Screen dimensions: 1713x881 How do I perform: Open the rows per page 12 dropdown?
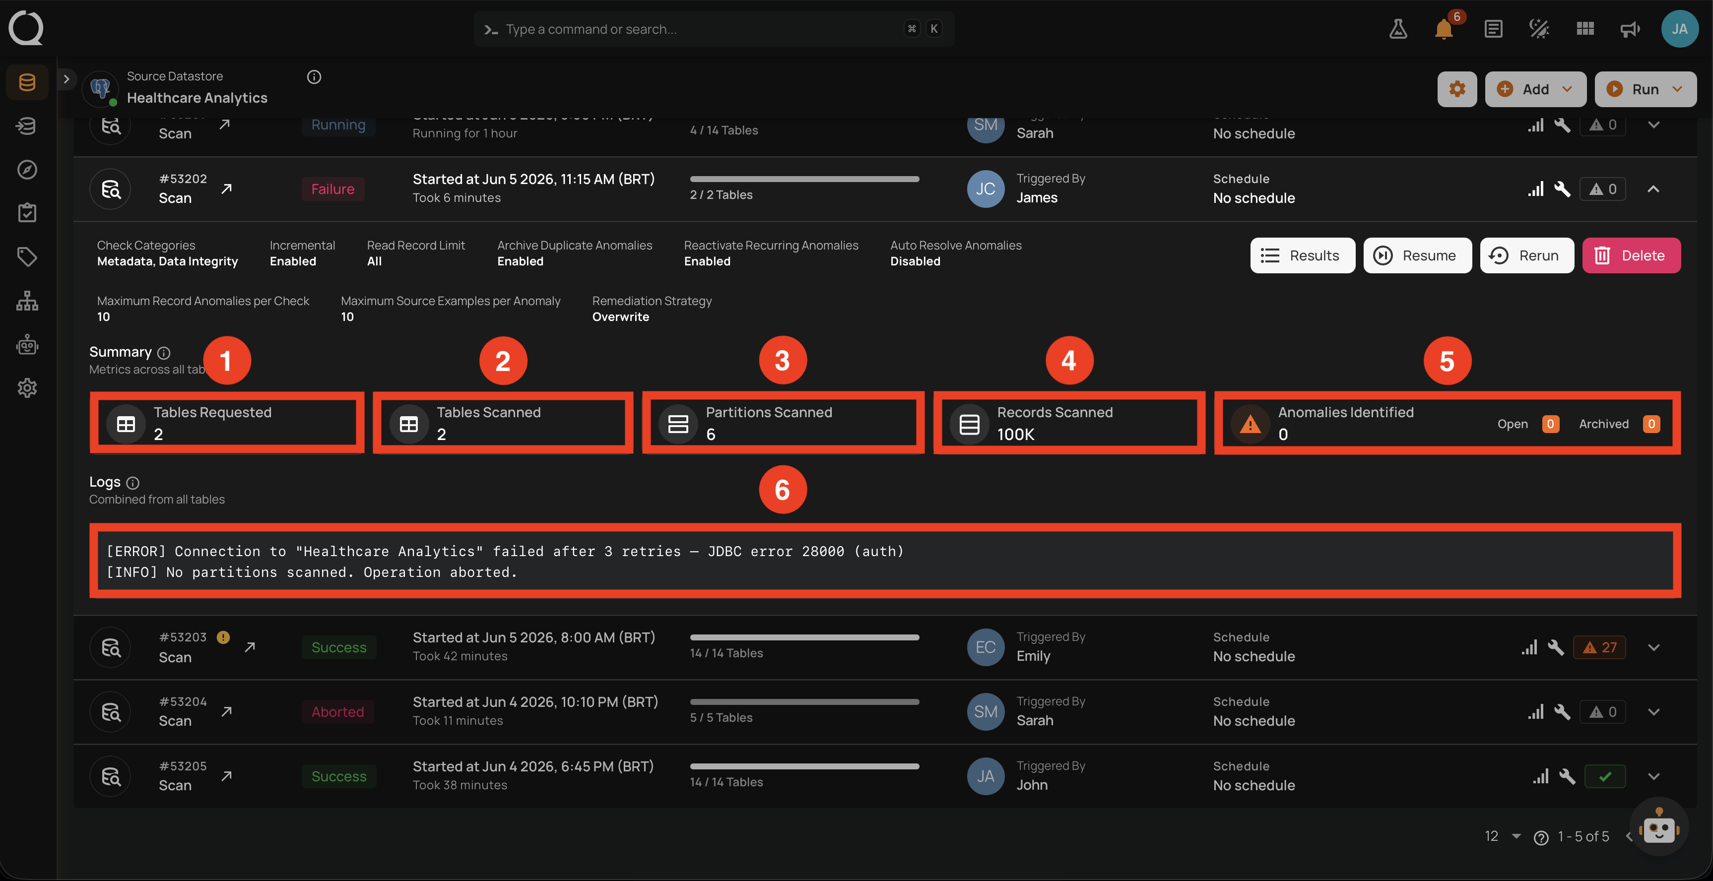pyautogui.click(x=1502, y=836)
